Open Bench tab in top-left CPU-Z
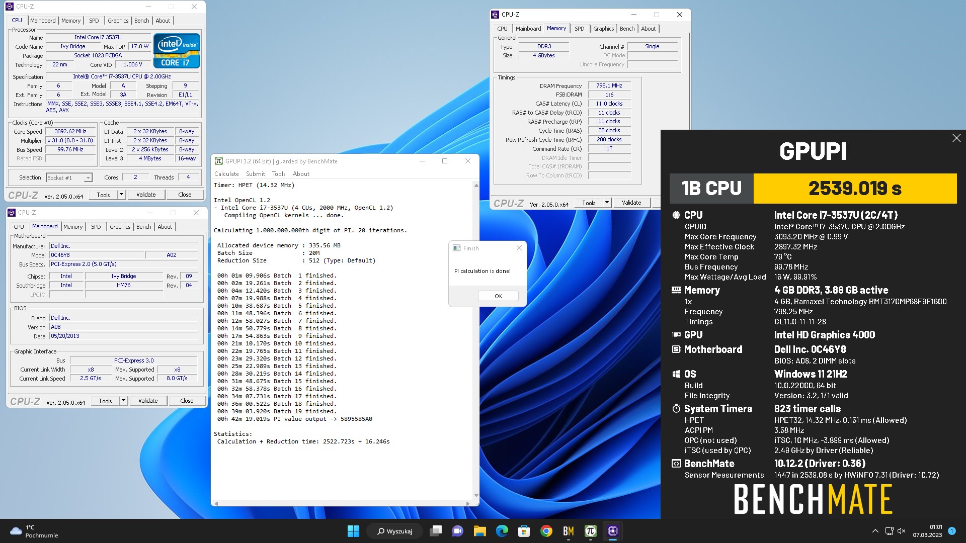 [x=142, y=21]
